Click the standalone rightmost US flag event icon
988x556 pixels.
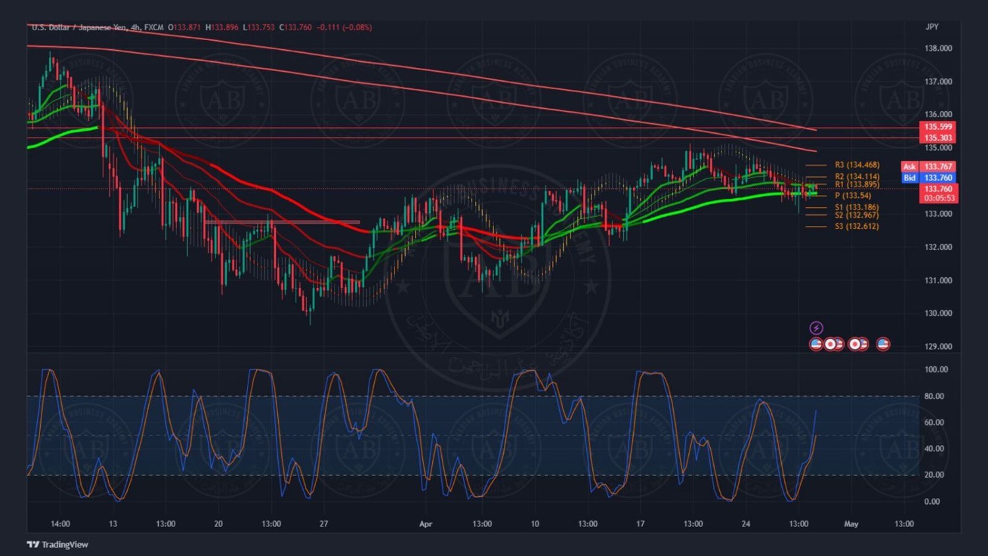[x=883, y=344]
